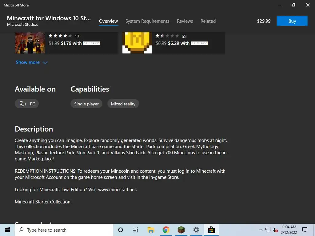Screen dimensions: 315x236
Task: Click the $1.79 with Game Pass price
Action: (x=80, y=43)
